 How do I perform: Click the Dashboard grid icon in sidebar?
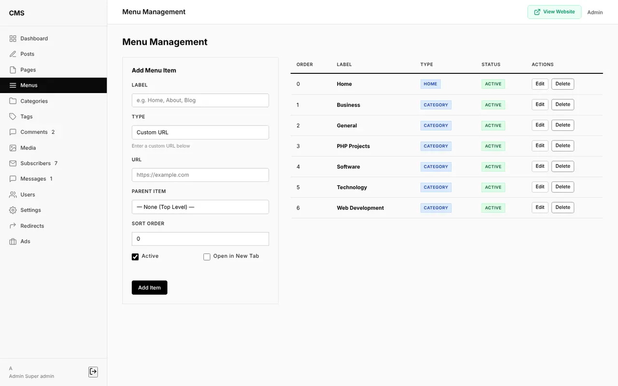point(13,39)
